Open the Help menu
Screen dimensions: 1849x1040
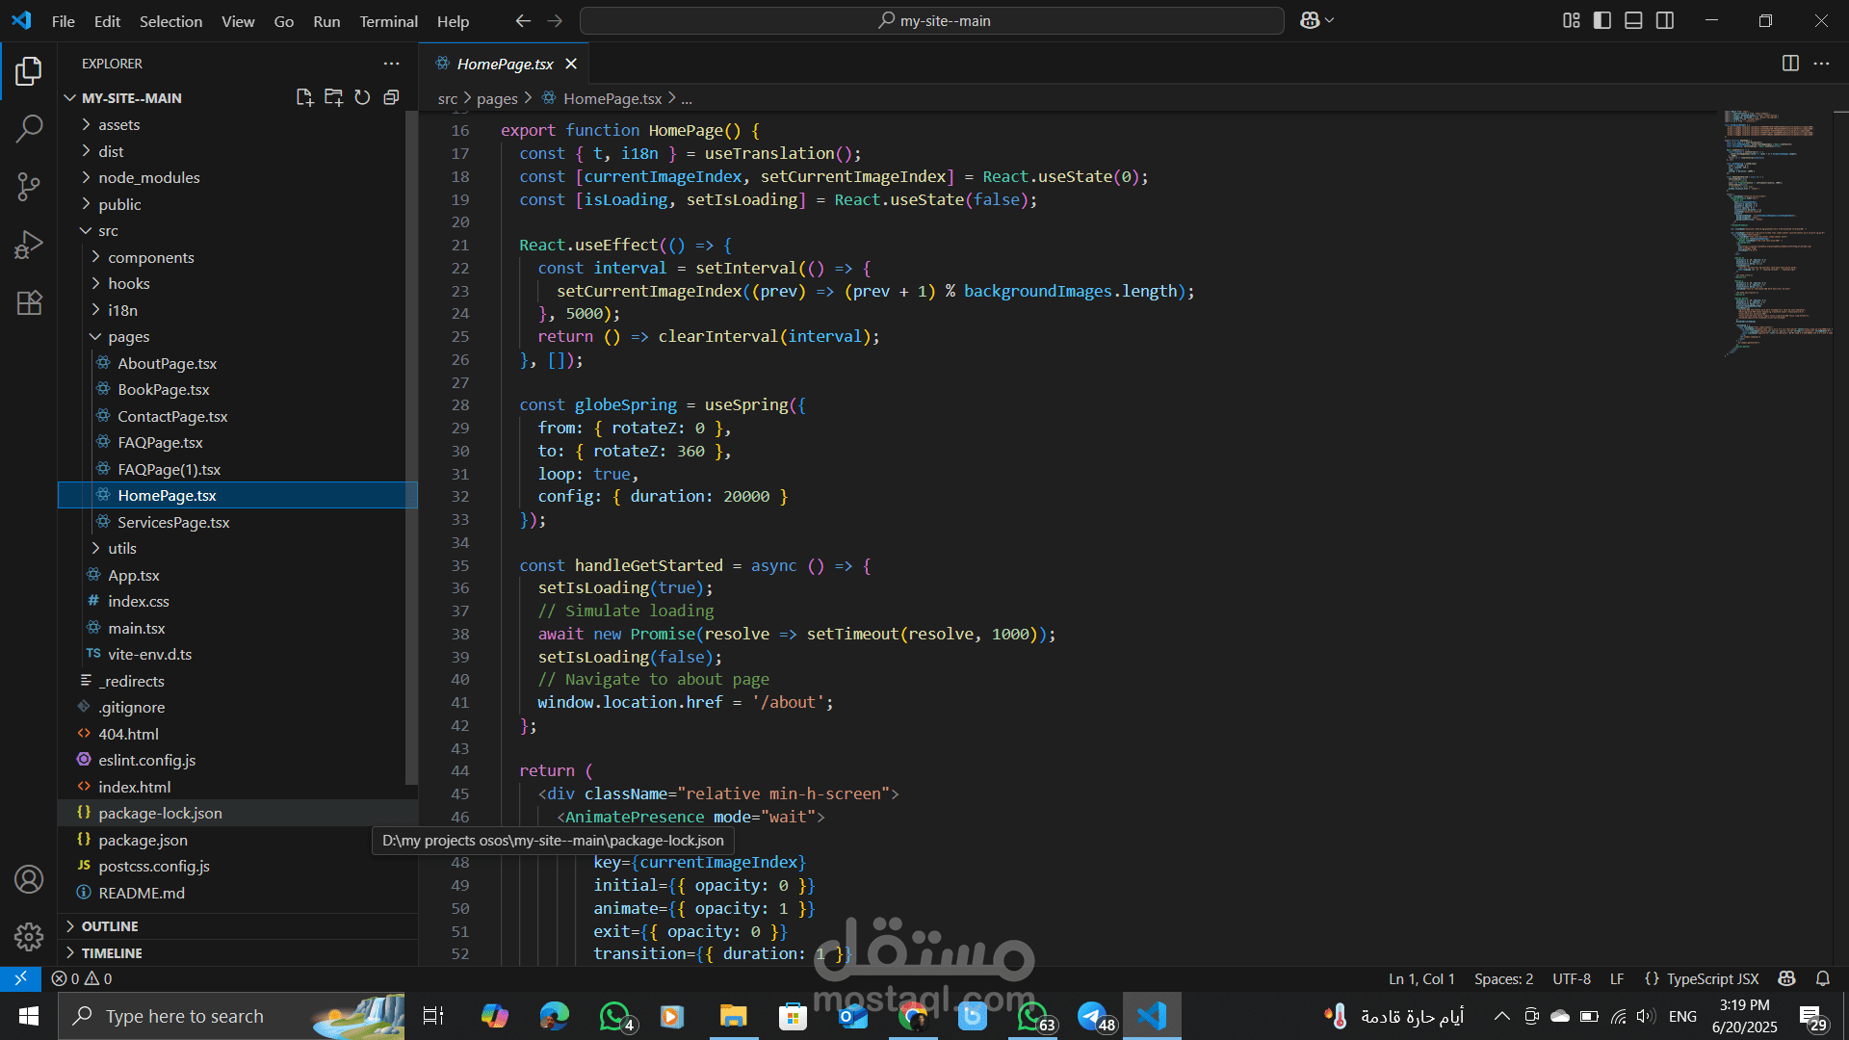point(453,21)
